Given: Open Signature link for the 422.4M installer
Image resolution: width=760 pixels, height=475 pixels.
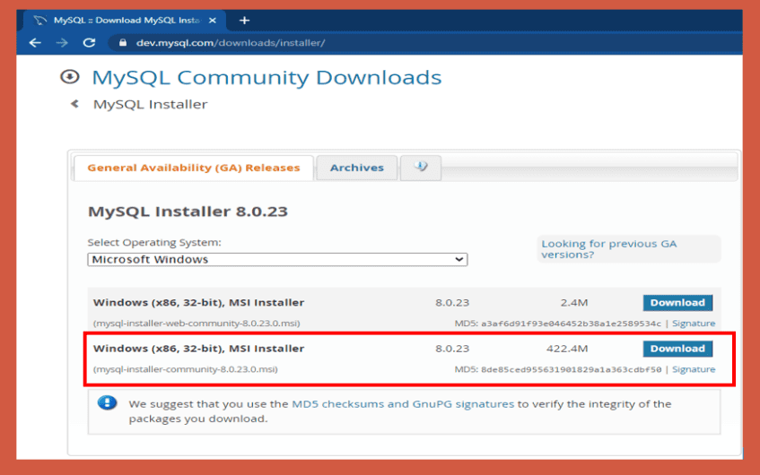Looking at the screenshot, I should (x=694, y=369).
